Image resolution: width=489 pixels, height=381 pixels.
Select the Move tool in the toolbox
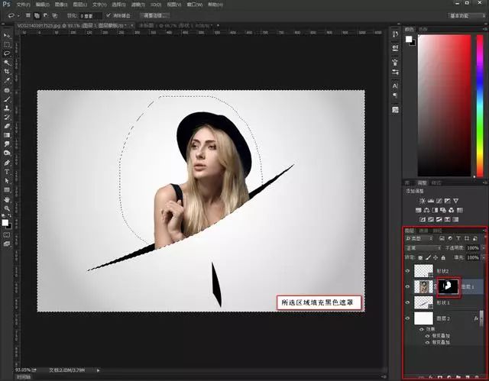(x=7, y=36)
